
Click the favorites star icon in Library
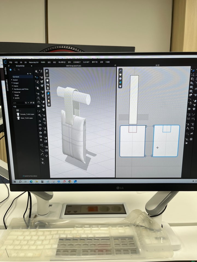coord(11,70)
